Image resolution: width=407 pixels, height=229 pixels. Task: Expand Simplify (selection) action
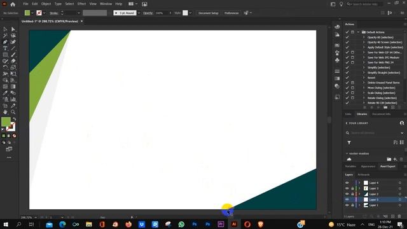(x=364, y=67)
